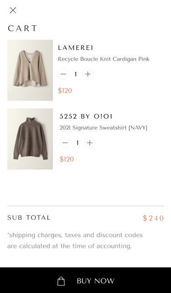The width and height of the screenshot is (171, 293).
Task: Click the sweatshirt quantity value 1
Action: tap(78, 143)
